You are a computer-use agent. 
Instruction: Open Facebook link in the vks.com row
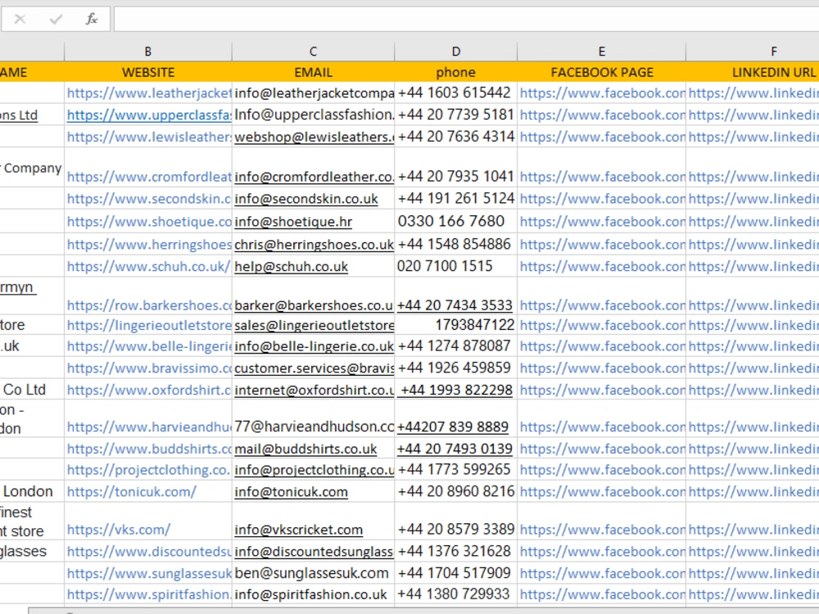point(602,530)
